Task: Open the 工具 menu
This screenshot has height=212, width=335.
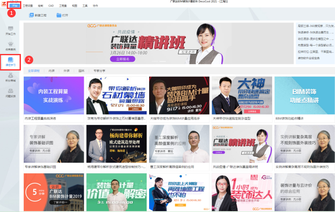Action: (x=85, y=6)
